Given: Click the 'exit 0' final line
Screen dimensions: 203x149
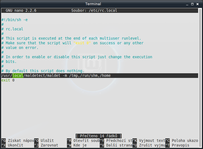Looking at the screenshot, I should click(8, 80).
